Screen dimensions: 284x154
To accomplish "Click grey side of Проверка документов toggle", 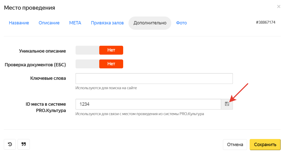I will (x=87, y=64).
